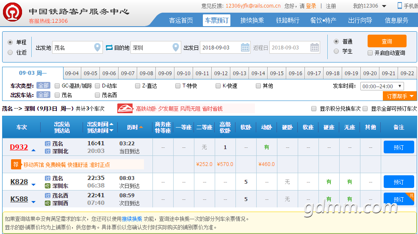Enable 显示全部可预订车次 checkbox
This screenshot has width=418, height=234.
point(365,109)
